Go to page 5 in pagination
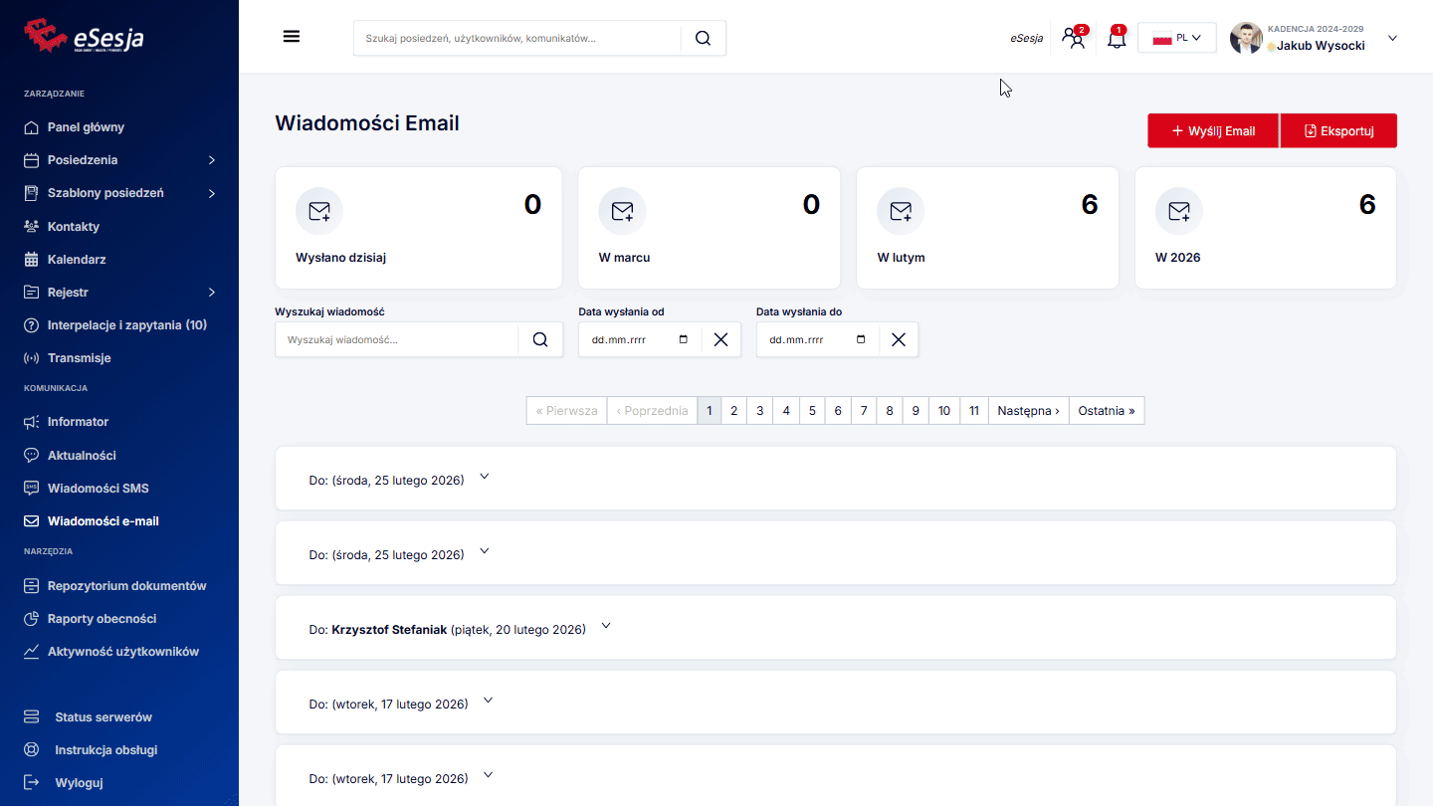The height and width of the screenshot is (806, 1433). [812, 411]
